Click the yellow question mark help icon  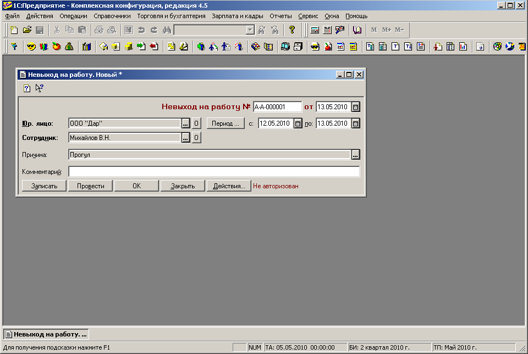(293, 30)
